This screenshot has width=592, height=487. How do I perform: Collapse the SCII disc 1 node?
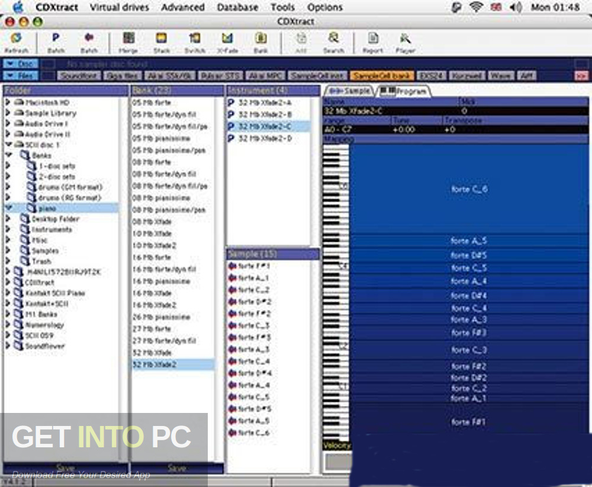8,145
